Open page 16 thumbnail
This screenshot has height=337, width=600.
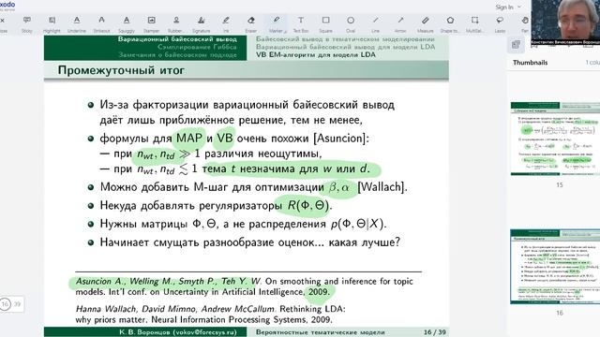click(555, 266)
